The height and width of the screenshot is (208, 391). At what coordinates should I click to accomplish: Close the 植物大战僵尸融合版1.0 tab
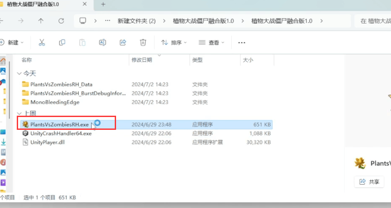(85, 4)
